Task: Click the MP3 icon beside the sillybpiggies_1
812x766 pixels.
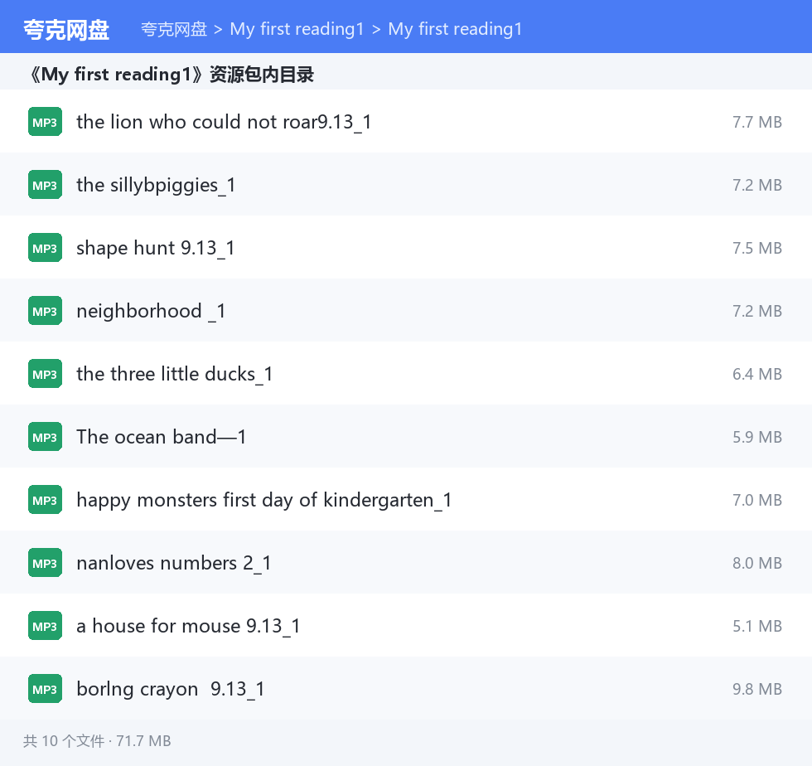Action: click(45, 185)
